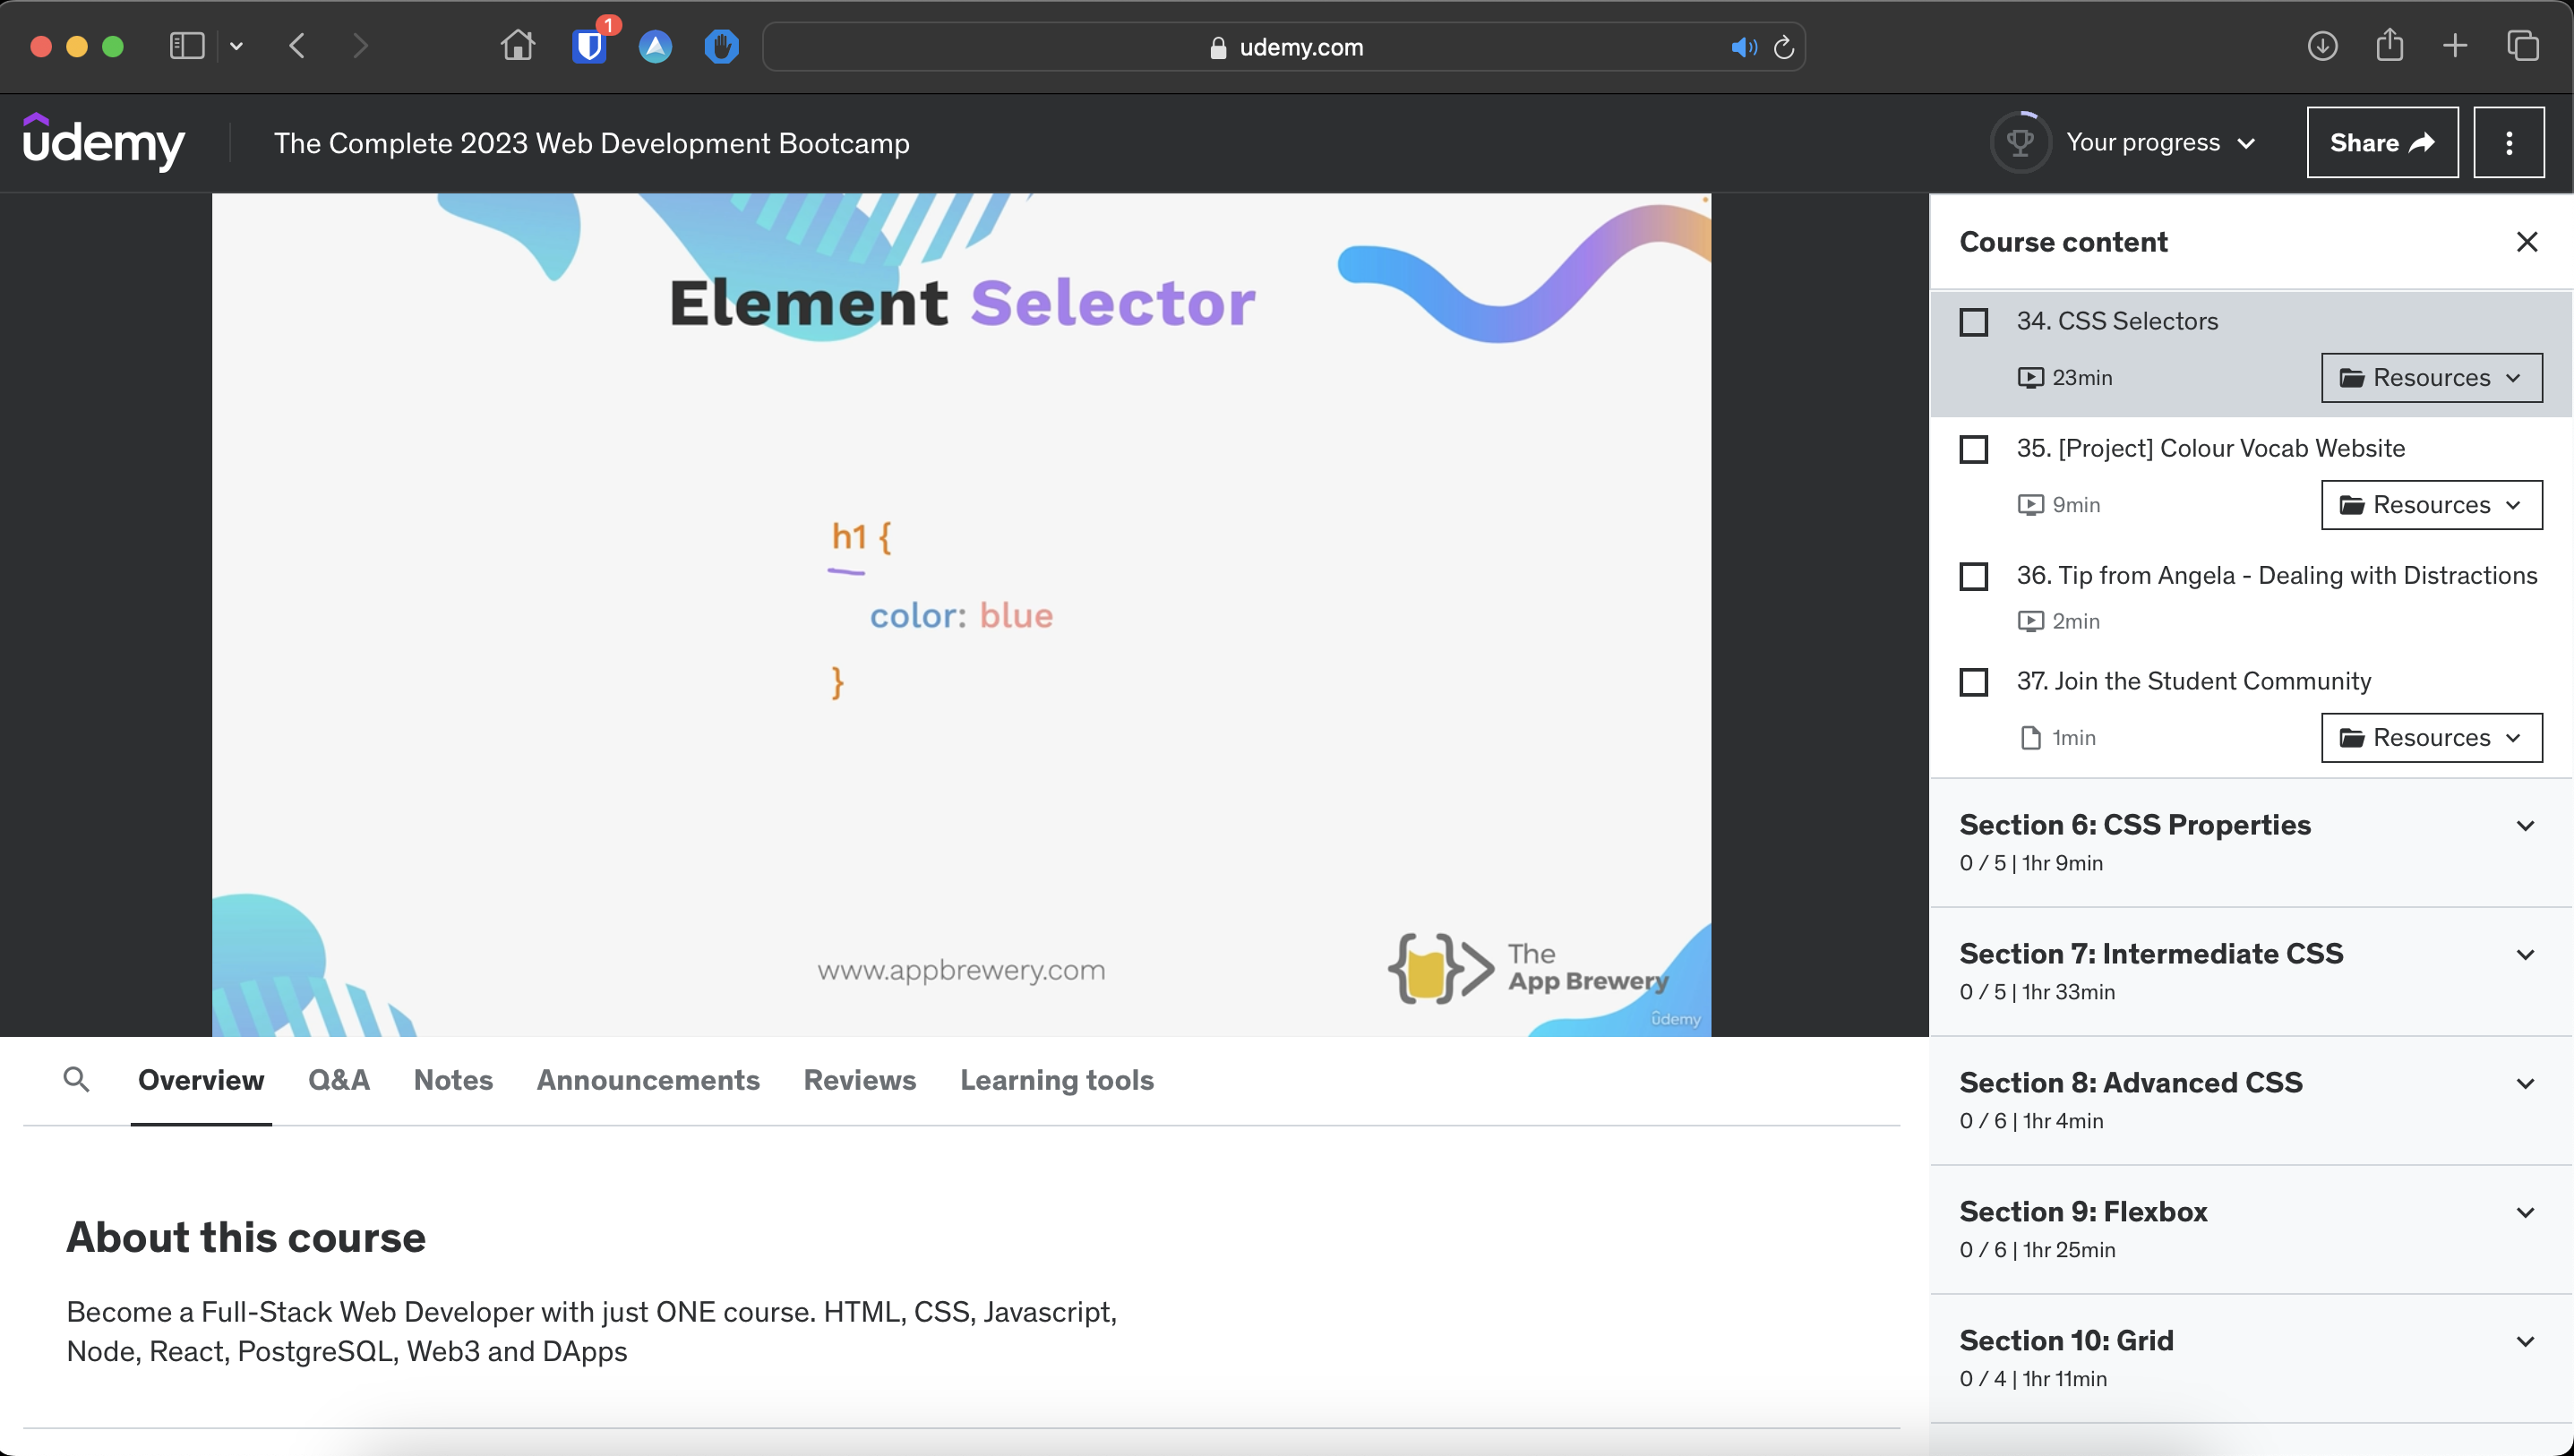Open the three-dot more options menu
This screenshot has height=1456, width=2574.
click(x=2508, y=143)
